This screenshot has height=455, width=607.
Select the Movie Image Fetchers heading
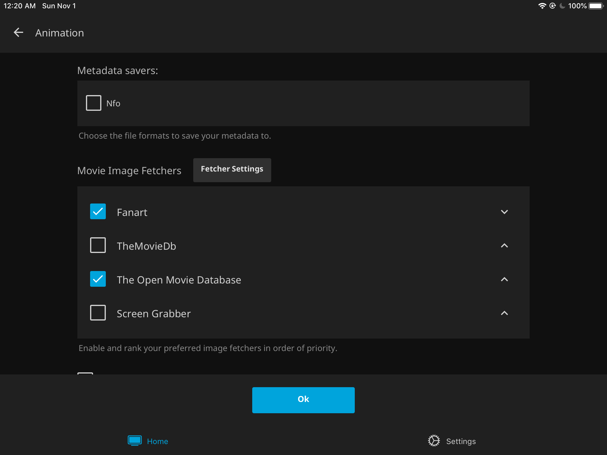[x=129, y=171]
